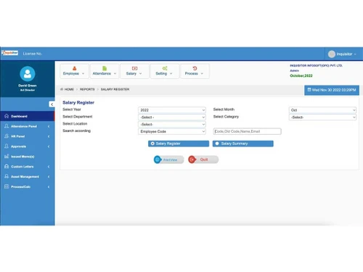Go to Dashboard in sidebar

(28, 116)
